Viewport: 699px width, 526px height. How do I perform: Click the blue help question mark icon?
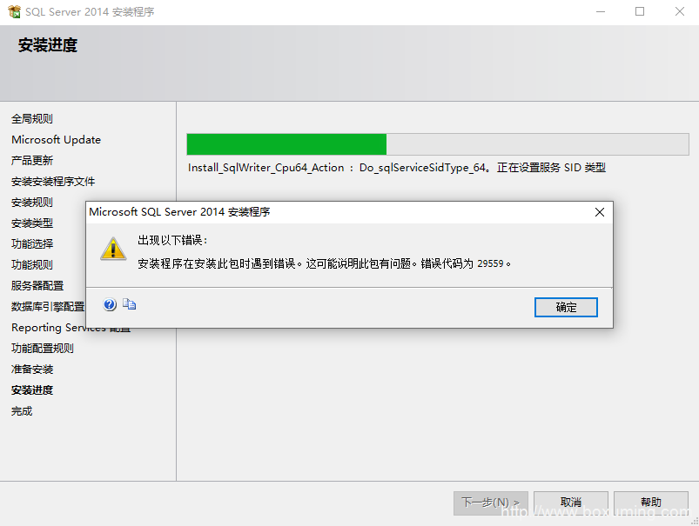pos(110,304)
